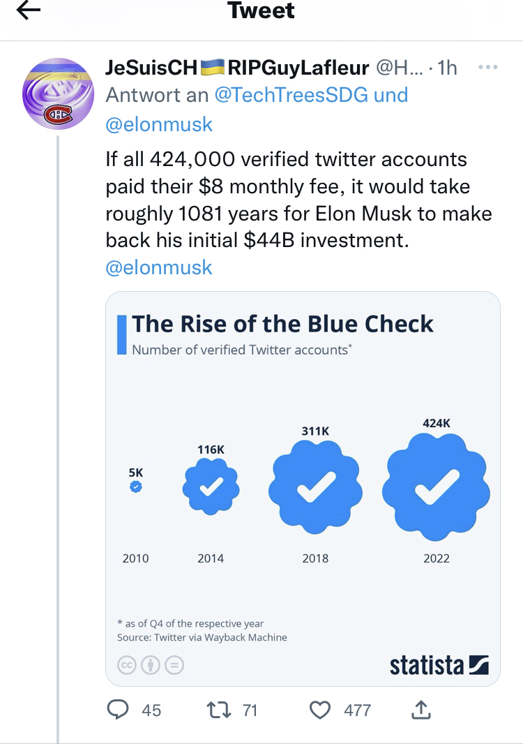
Task: Tap the 116K verified badge for 2014
Action: click(x=211, y=486)
